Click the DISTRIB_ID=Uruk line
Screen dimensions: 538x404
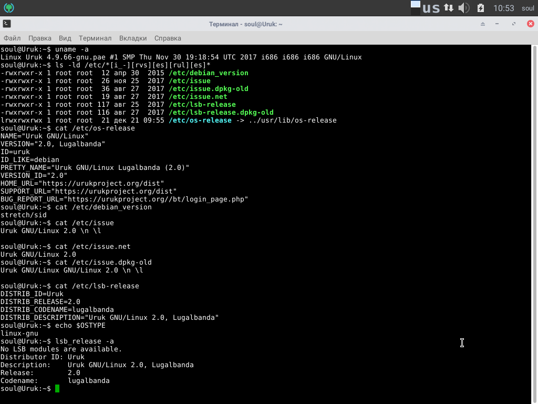32,294
